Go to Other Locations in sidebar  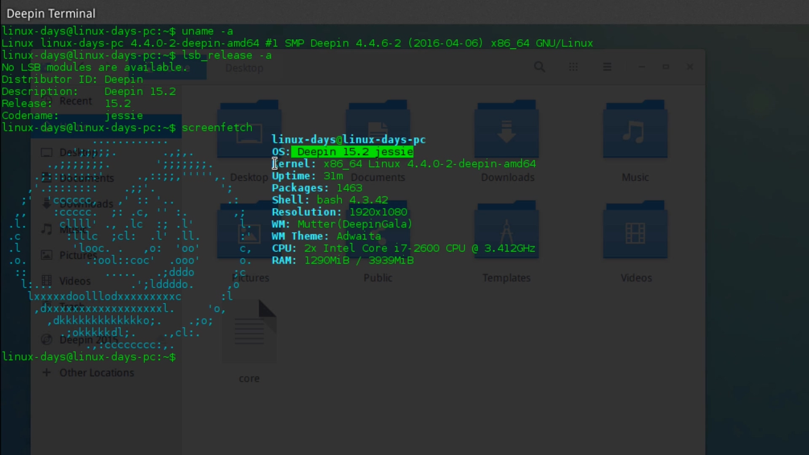click(96, 373)
